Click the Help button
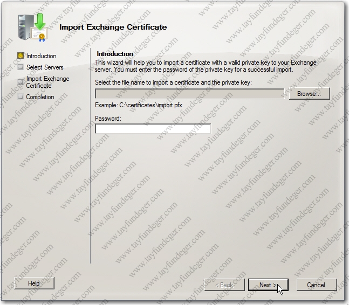349x305 pixels. (x=34, y=283)
